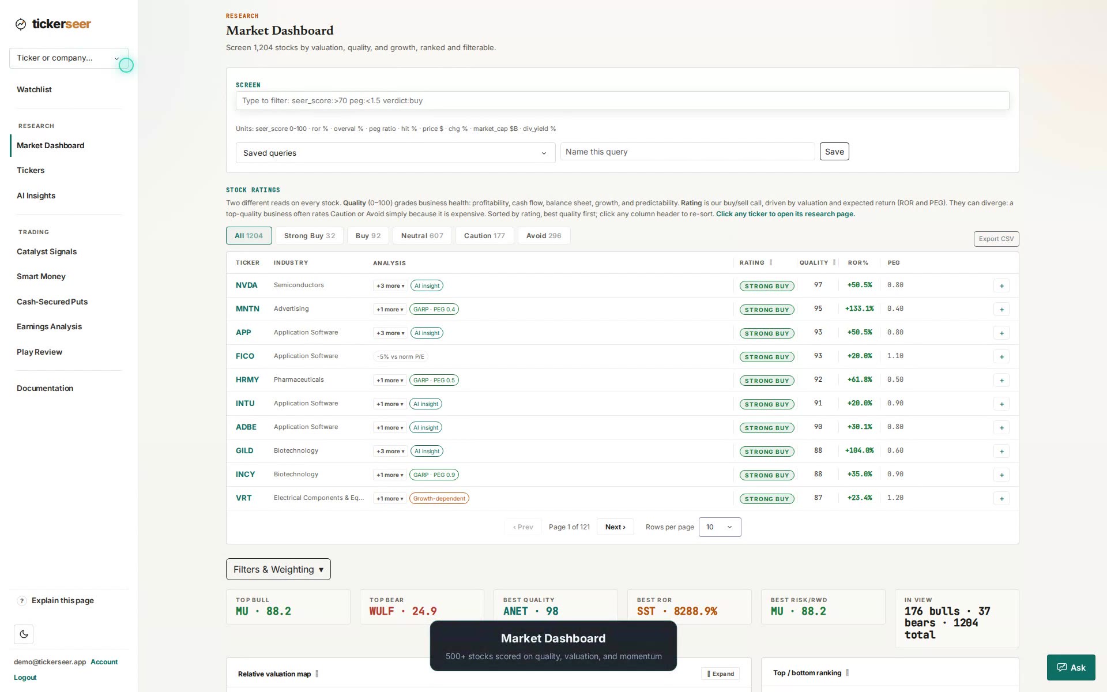
Task: Click into the Screen filter input
Action: [x=622, y=101]
